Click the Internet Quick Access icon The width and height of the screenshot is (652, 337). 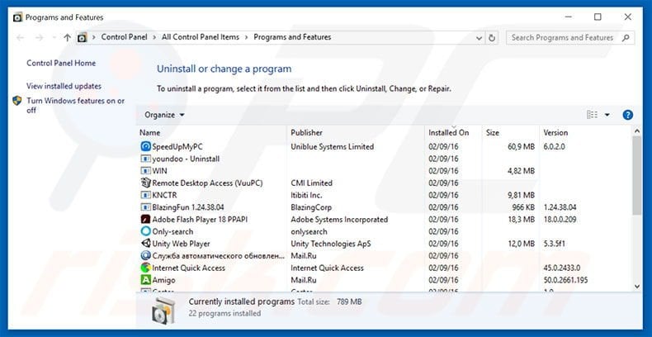(145, 268)
